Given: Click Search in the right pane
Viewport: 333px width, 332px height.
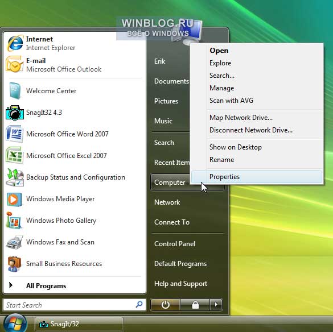Looking at the screenshot, I should tap(164, 143).
